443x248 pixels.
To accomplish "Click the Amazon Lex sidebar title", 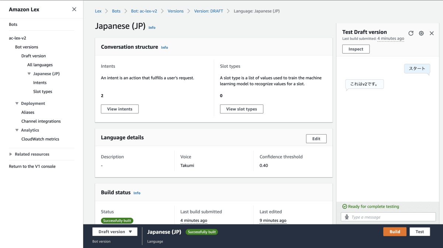I will [24, 9].
